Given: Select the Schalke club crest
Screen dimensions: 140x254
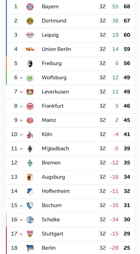Looking at the screenshot, I should pos(30,220).
